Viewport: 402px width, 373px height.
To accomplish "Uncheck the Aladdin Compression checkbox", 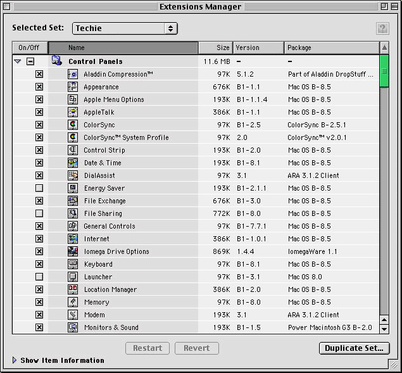I will [39, 74].
